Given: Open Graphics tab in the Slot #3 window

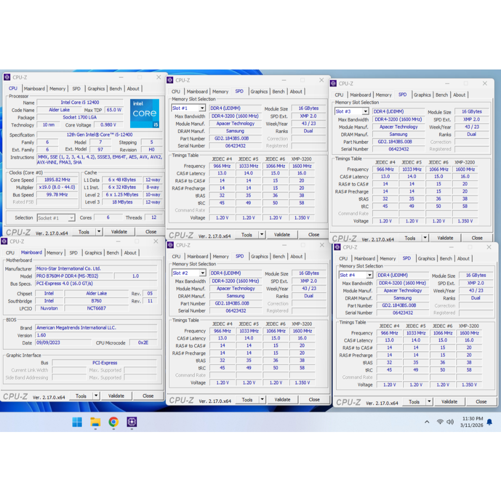Looking at the screenshot, I should (x=422, y=95).
